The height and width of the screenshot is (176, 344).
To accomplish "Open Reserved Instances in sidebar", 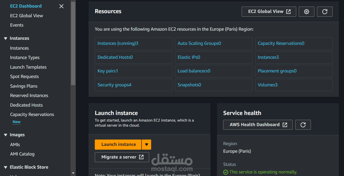I will tap(29, 95).
